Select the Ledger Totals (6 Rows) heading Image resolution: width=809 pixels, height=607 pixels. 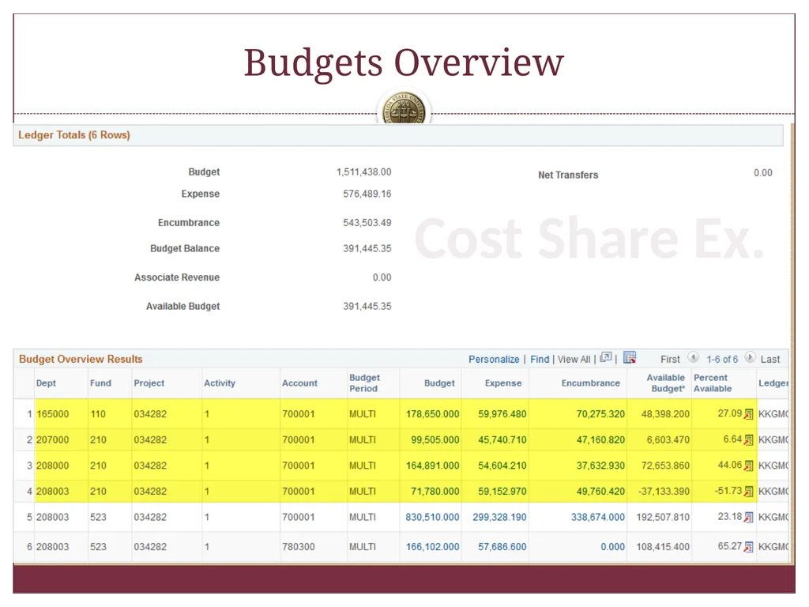[x=73, y=135]
